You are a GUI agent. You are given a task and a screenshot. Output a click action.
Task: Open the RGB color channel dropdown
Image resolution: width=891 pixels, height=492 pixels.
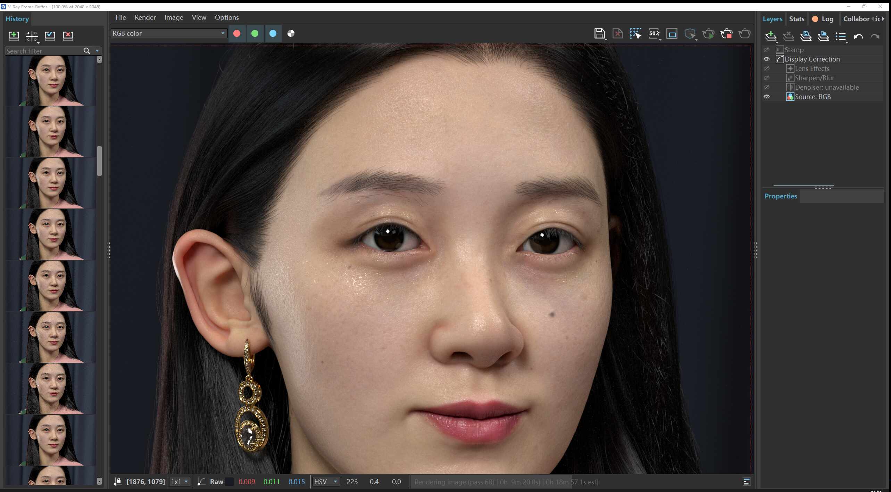coord(169,33)
